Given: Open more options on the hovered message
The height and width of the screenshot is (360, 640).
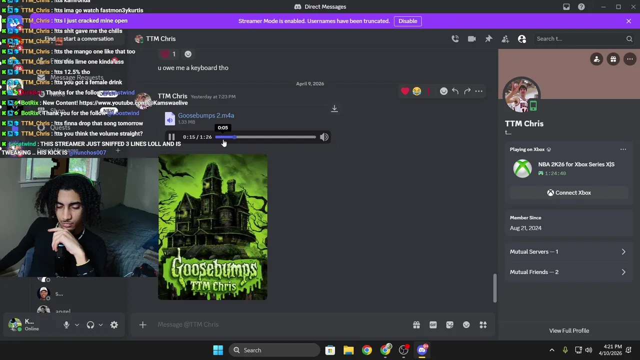Looking at the screenshot, I should (478, 91).
